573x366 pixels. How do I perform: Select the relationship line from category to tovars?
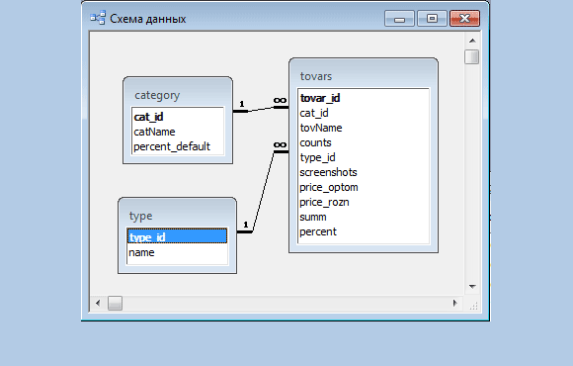(261, 109)
